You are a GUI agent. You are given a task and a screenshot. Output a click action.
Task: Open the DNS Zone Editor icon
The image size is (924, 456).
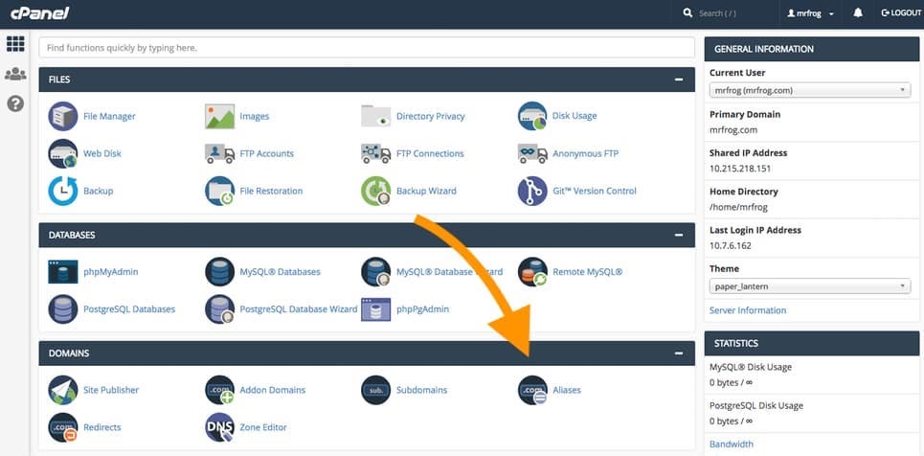tap(220, 427)
